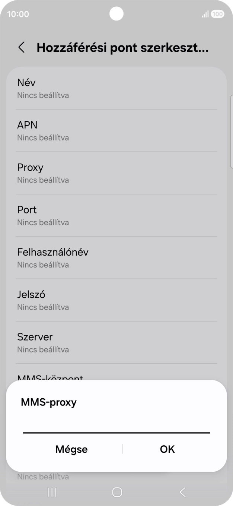The height and width of the screenshot is (506, 233).
Task: Tap the navigation back button
Action: pyautogui.click(x=182, y=491)
